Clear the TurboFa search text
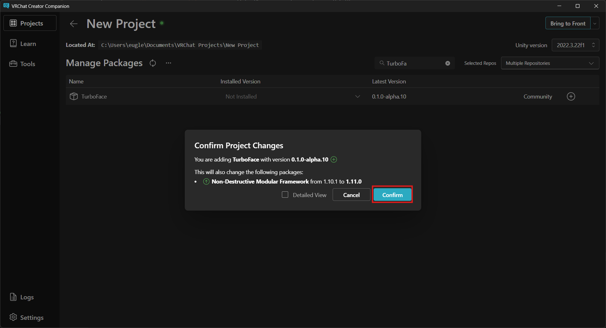This screenshot has height=328, width=606. pos(448,63)
